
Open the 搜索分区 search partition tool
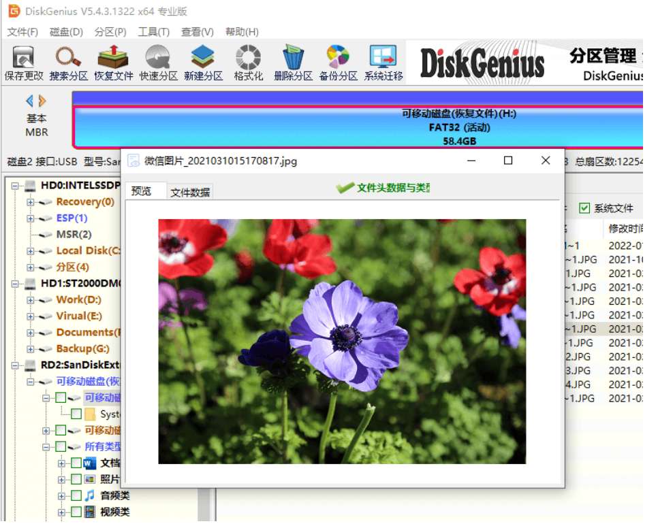68,63
